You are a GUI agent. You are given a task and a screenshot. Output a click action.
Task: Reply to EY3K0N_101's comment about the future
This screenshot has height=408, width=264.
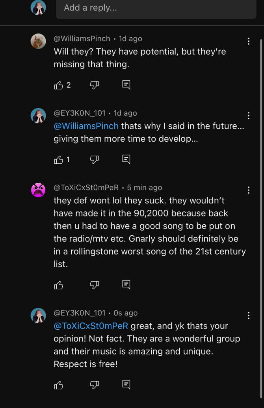pyautogui.click(x=126, y=159)
